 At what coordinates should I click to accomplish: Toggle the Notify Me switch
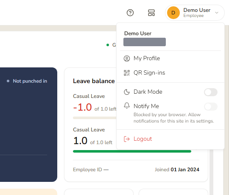pos(211,106)
